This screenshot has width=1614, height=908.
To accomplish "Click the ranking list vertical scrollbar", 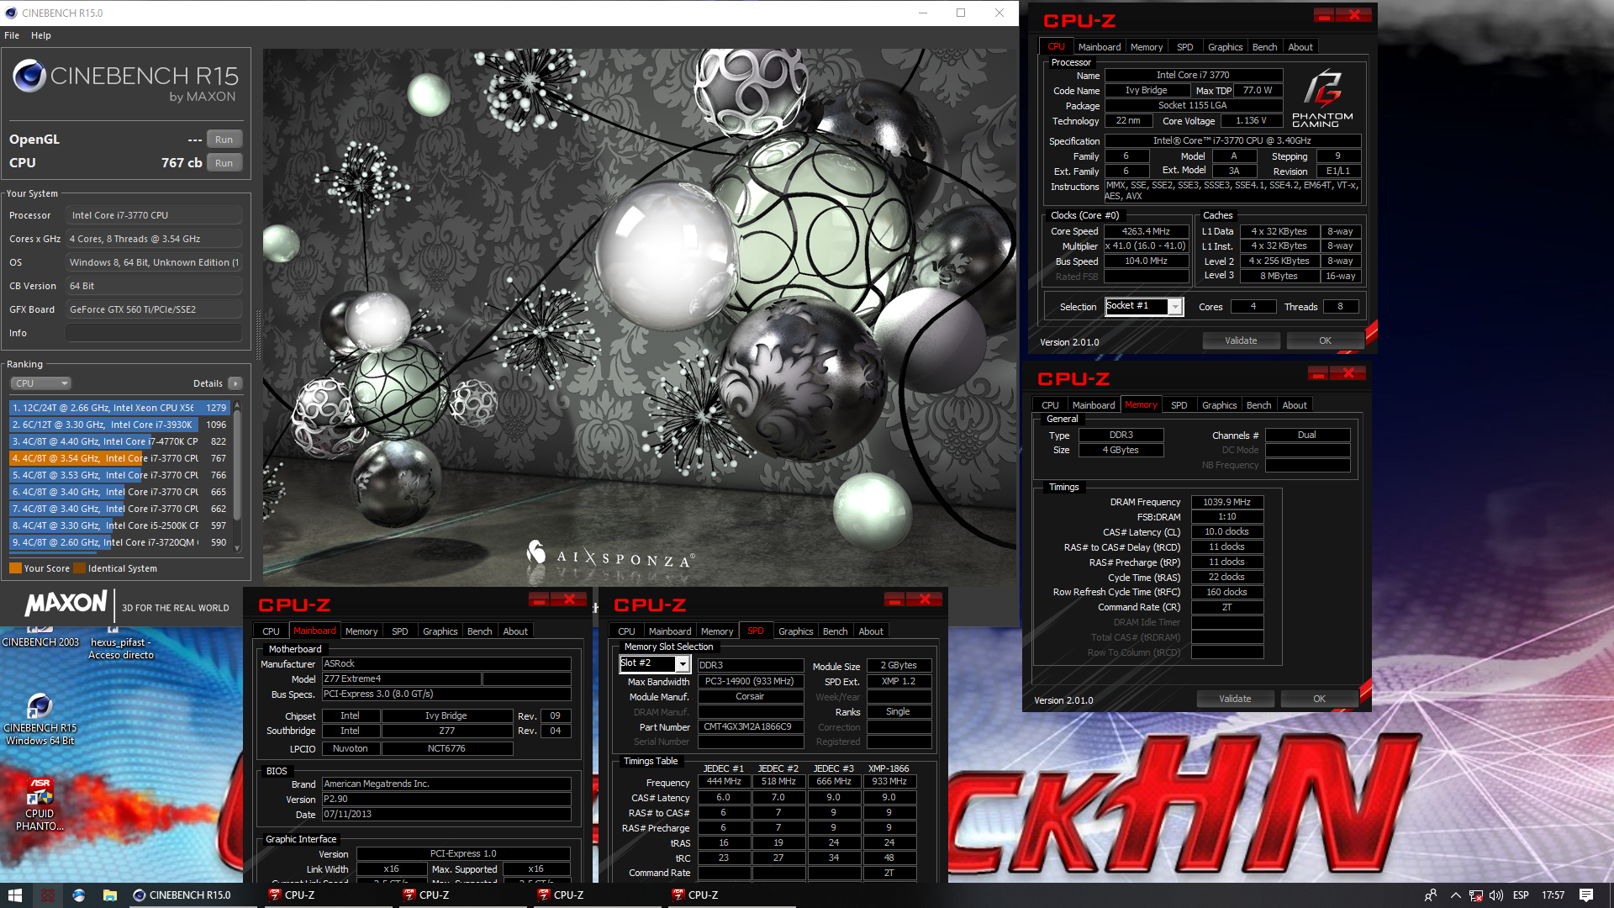I will pyautogui.click(x=238, y=467).
